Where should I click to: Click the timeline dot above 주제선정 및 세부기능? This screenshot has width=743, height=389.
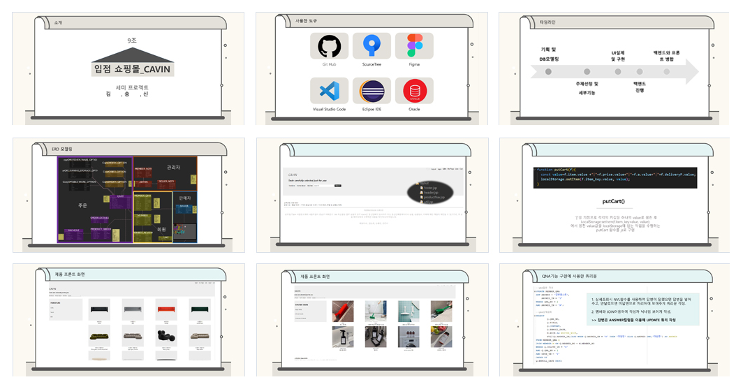tap(587, 71)
